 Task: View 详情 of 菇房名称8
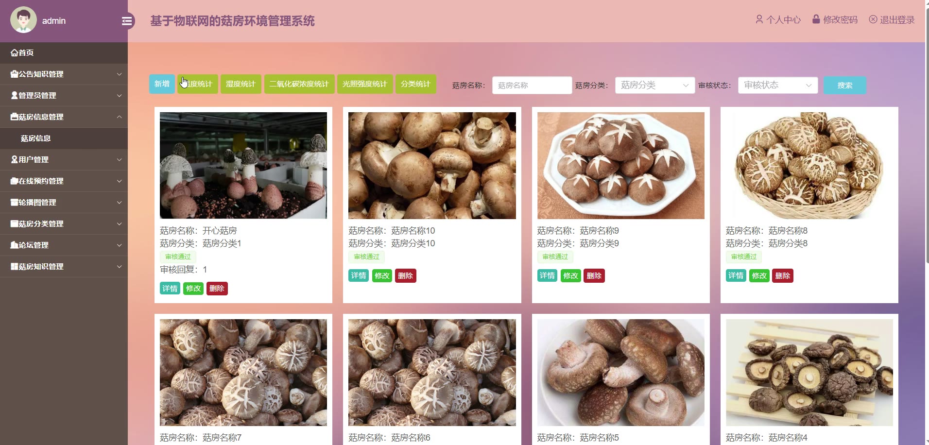click(x=736, y=276)
